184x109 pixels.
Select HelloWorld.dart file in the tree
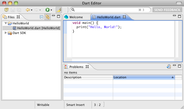37,28
